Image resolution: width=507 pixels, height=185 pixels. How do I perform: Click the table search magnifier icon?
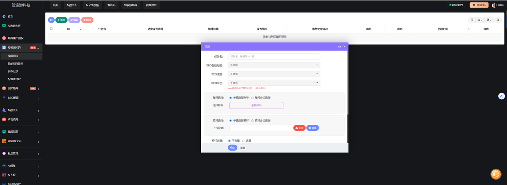(498, 20)
